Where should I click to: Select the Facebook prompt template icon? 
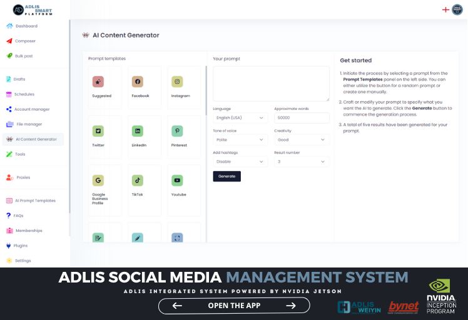138,82
